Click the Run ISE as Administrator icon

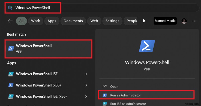click(105, 103)
